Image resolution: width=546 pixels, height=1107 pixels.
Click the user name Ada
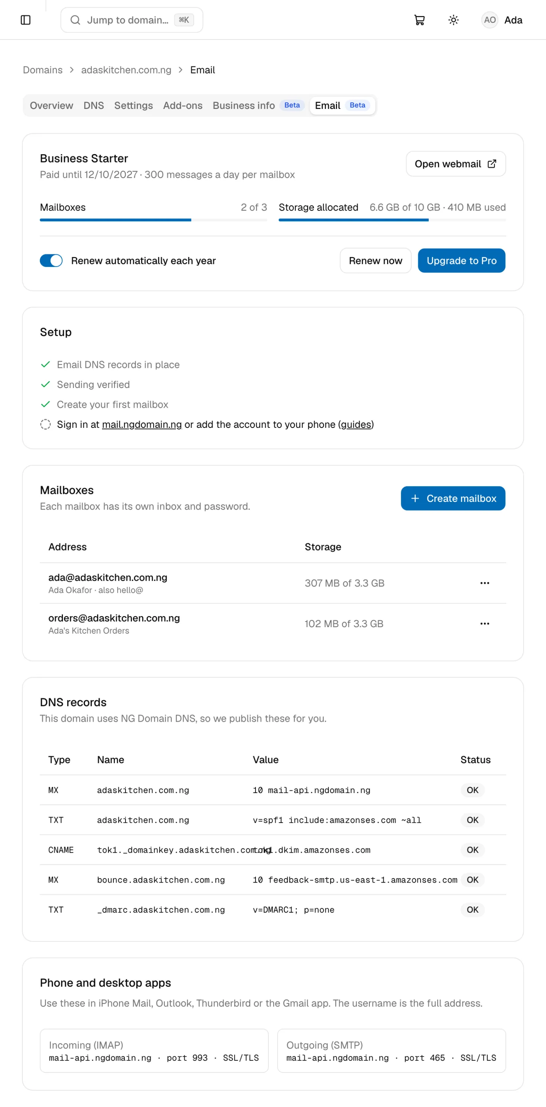click(x=513, y=20)
